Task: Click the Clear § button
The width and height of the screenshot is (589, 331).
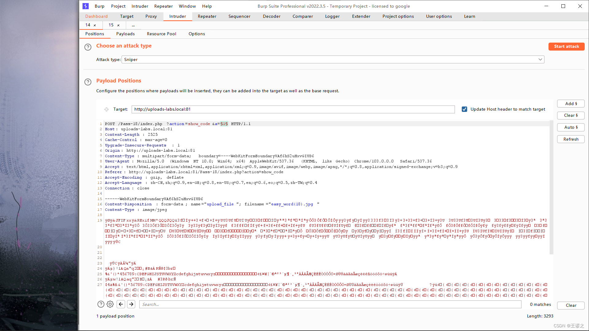Action: [571, 116]
